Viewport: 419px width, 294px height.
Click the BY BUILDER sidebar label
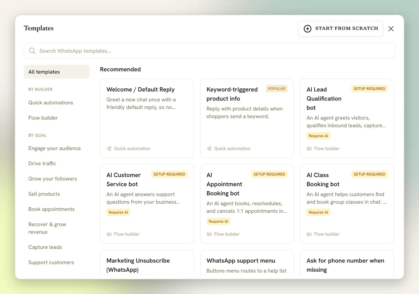tap(41, 89)
